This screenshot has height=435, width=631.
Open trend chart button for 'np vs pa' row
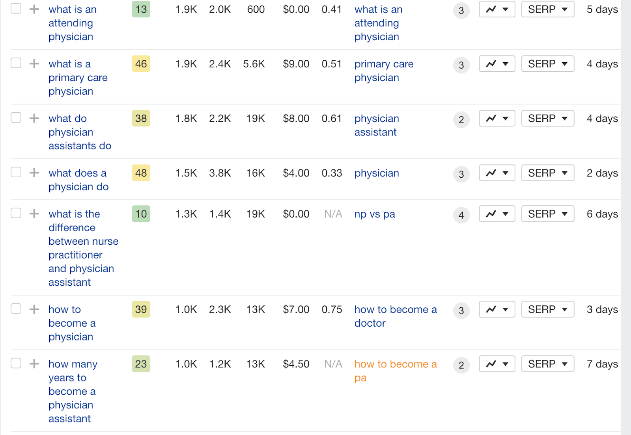497,214
